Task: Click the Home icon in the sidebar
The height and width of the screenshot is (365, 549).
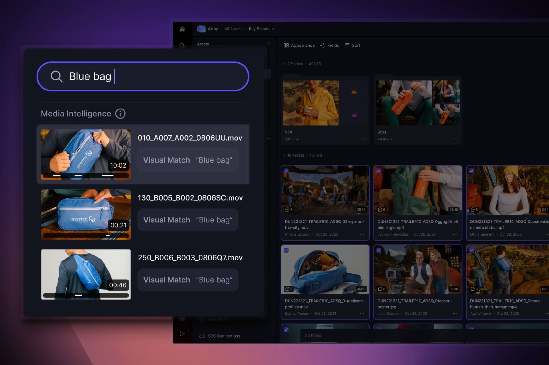Action: 182,29
